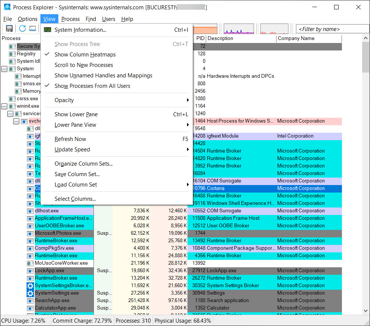Select the Cortana process row

tap(267, 188)
